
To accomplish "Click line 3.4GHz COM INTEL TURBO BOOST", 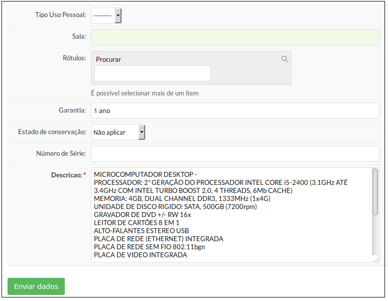I will coord(193,190).
